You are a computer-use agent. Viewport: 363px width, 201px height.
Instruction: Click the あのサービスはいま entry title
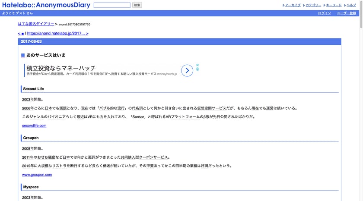click(x=46, y=55)
